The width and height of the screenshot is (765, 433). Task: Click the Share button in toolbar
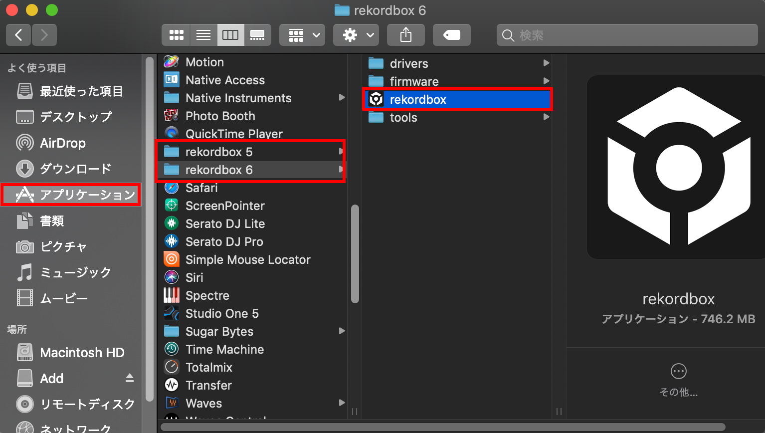point(406,35)
